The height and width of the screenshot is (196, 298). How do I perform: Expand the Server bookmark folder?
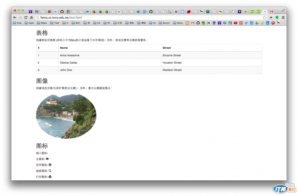coord(164,23)
